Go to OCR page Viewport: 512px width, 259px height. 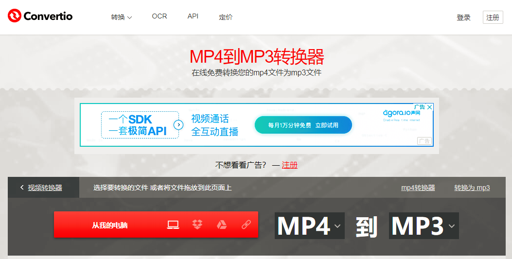pyautogui.click(x=159, y=17)
